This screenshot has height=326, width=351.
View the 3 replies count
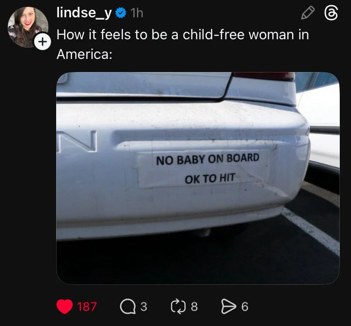tap(144, 306)
